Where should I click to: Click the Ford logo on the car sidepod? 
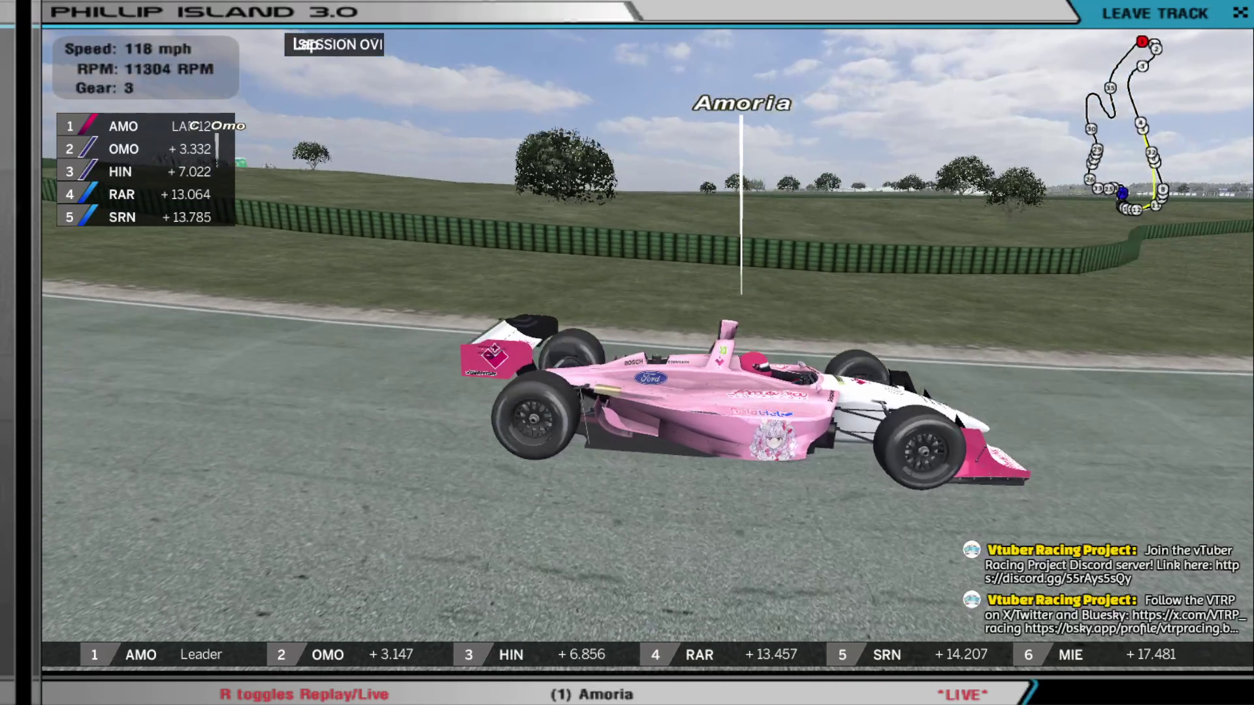coord(651,377)
